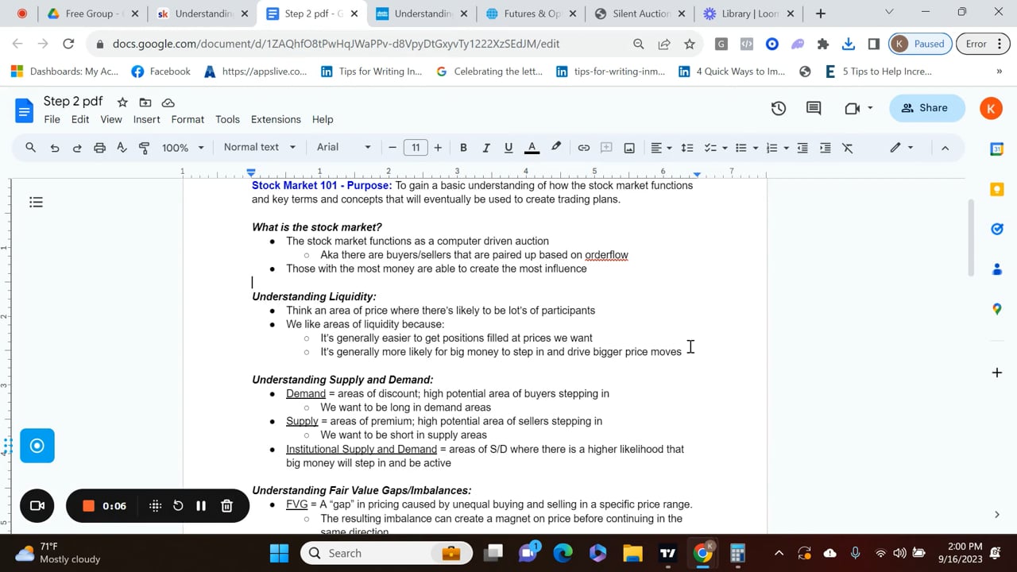Open Google Maps from the side panel
The image size is (1017, 572).
point(997,308)
